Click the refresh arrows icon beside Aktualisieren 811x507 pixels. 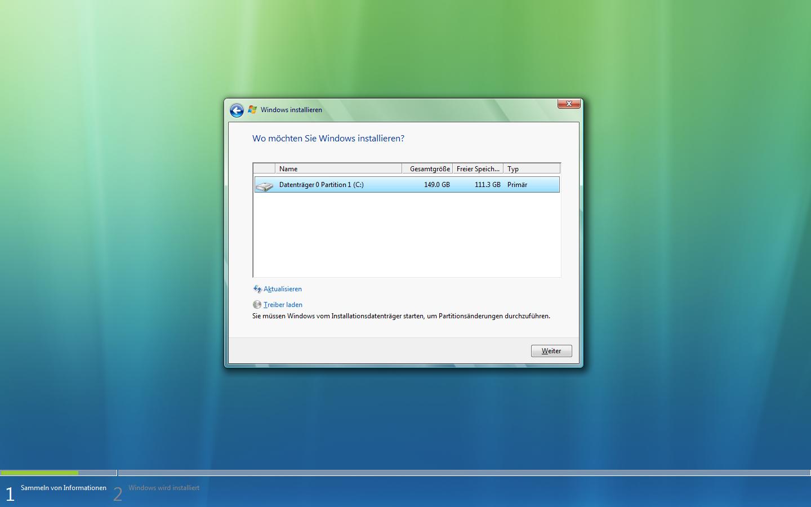(x=257, y=289)
